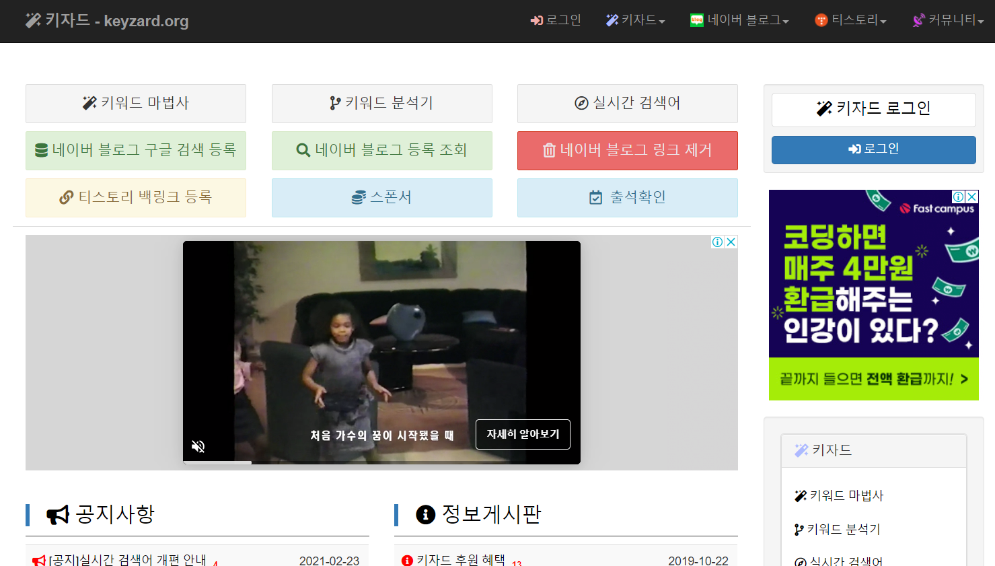Close the Fast campus ad

[x=972, y=197]
